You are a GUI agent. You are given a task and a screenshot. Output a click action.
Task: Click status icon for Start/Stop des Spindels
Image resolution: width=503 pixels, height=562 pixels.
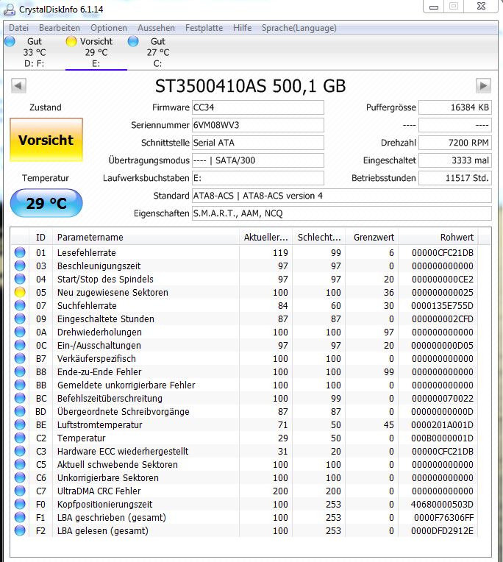tap(20, 279)
